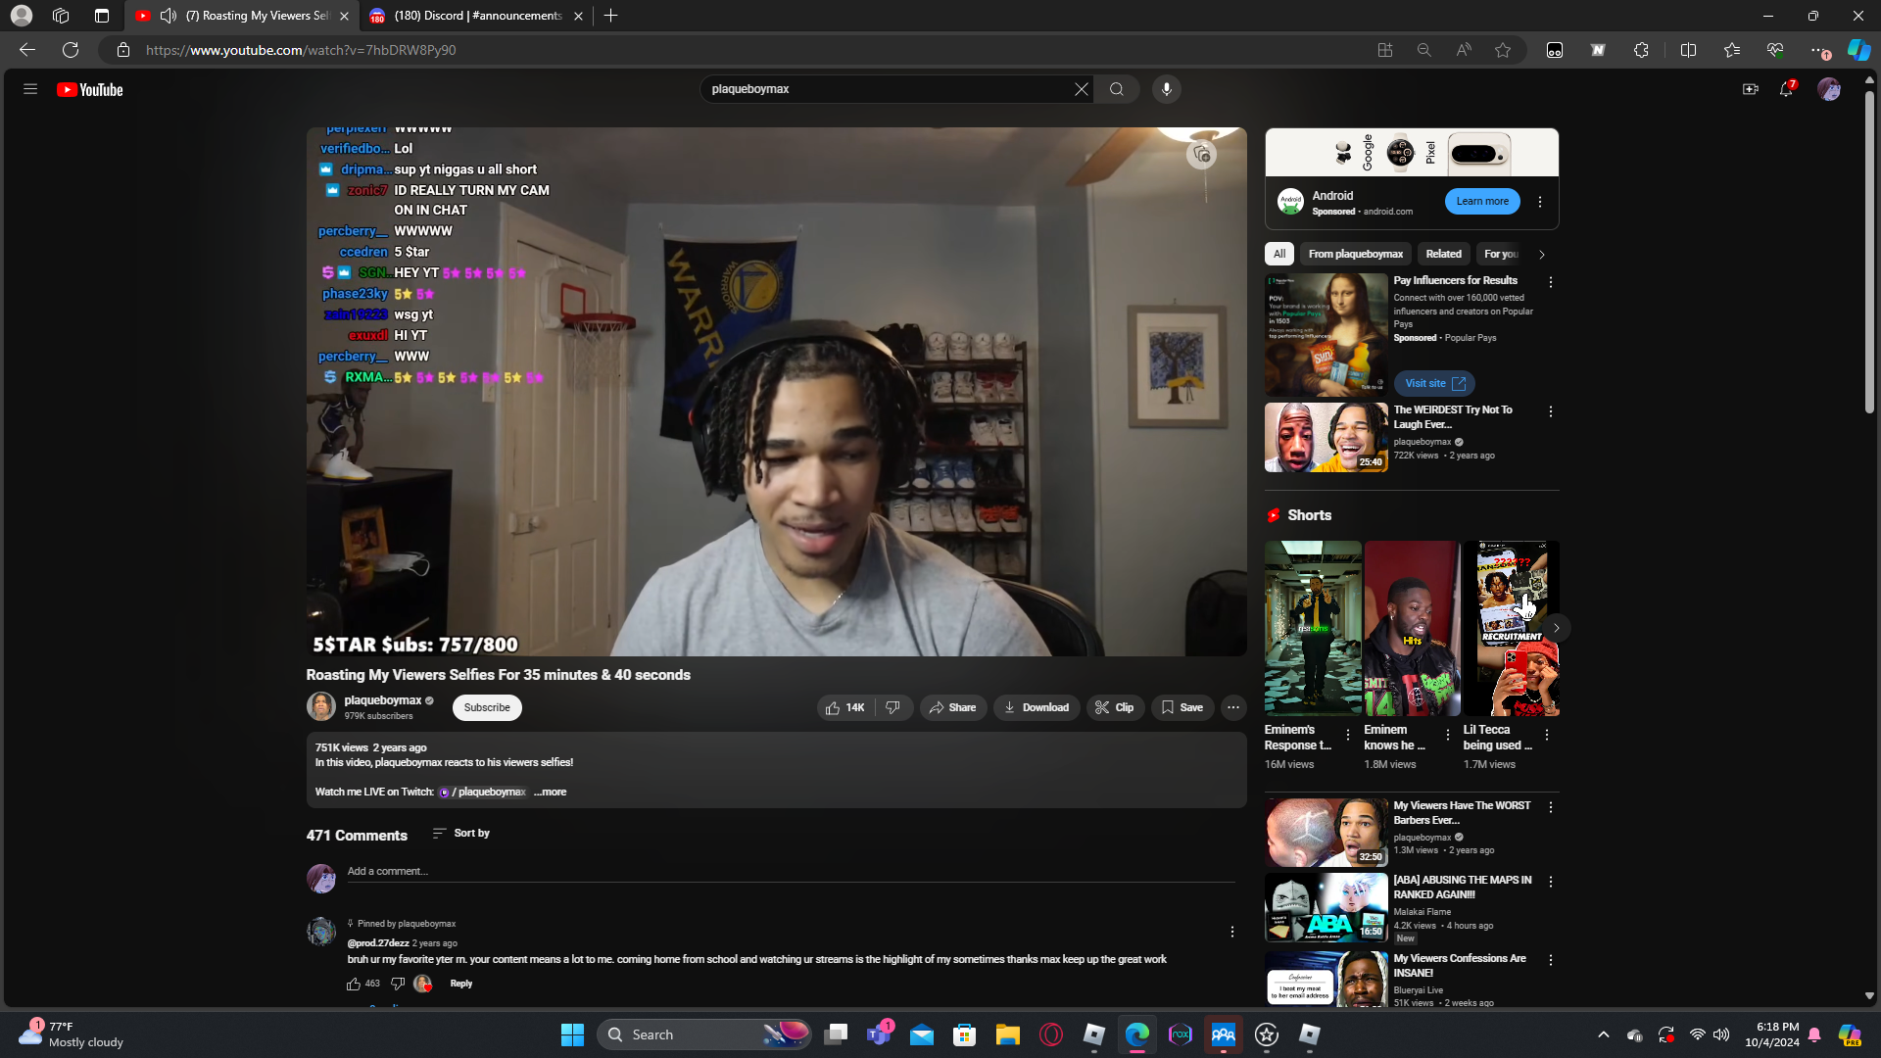Screen dimensions: 1881x1058
Task: Go back to the previous page
Action: (27, 50)
